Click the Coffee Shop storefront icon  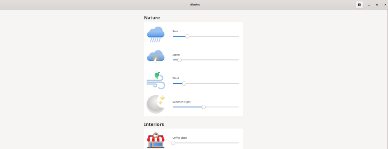point(156,140)
